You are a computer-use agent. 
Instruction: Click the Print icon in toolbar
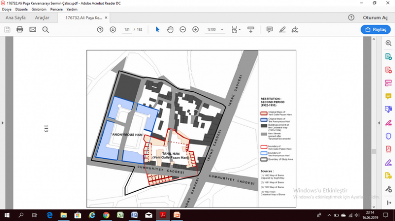(x=20, y=29)
